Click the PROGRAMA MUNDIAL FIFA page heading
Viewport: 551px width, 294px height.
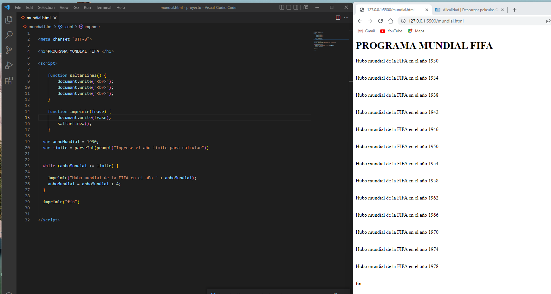coord(424,46)
